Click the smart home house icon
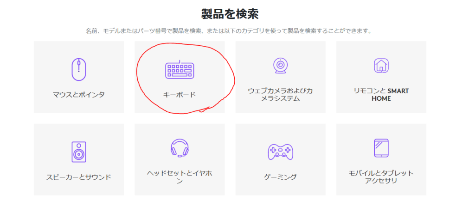Viewport: 475px width, 219px height. coord(381,66)
